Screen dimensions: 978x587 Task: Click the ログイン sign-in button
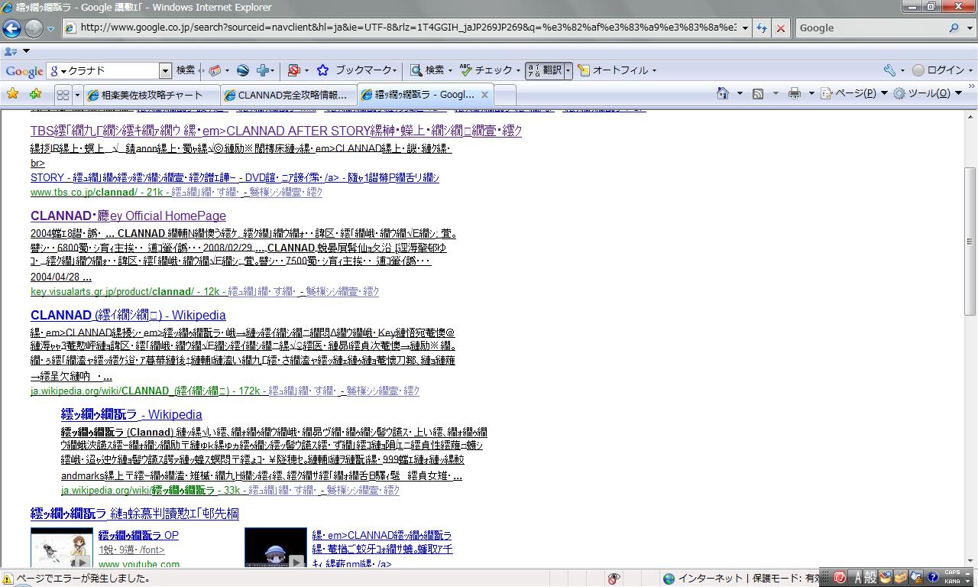pyautogui.click(x=938, y=70)
